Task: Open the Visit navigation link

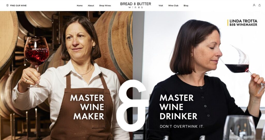Action: 161,6
